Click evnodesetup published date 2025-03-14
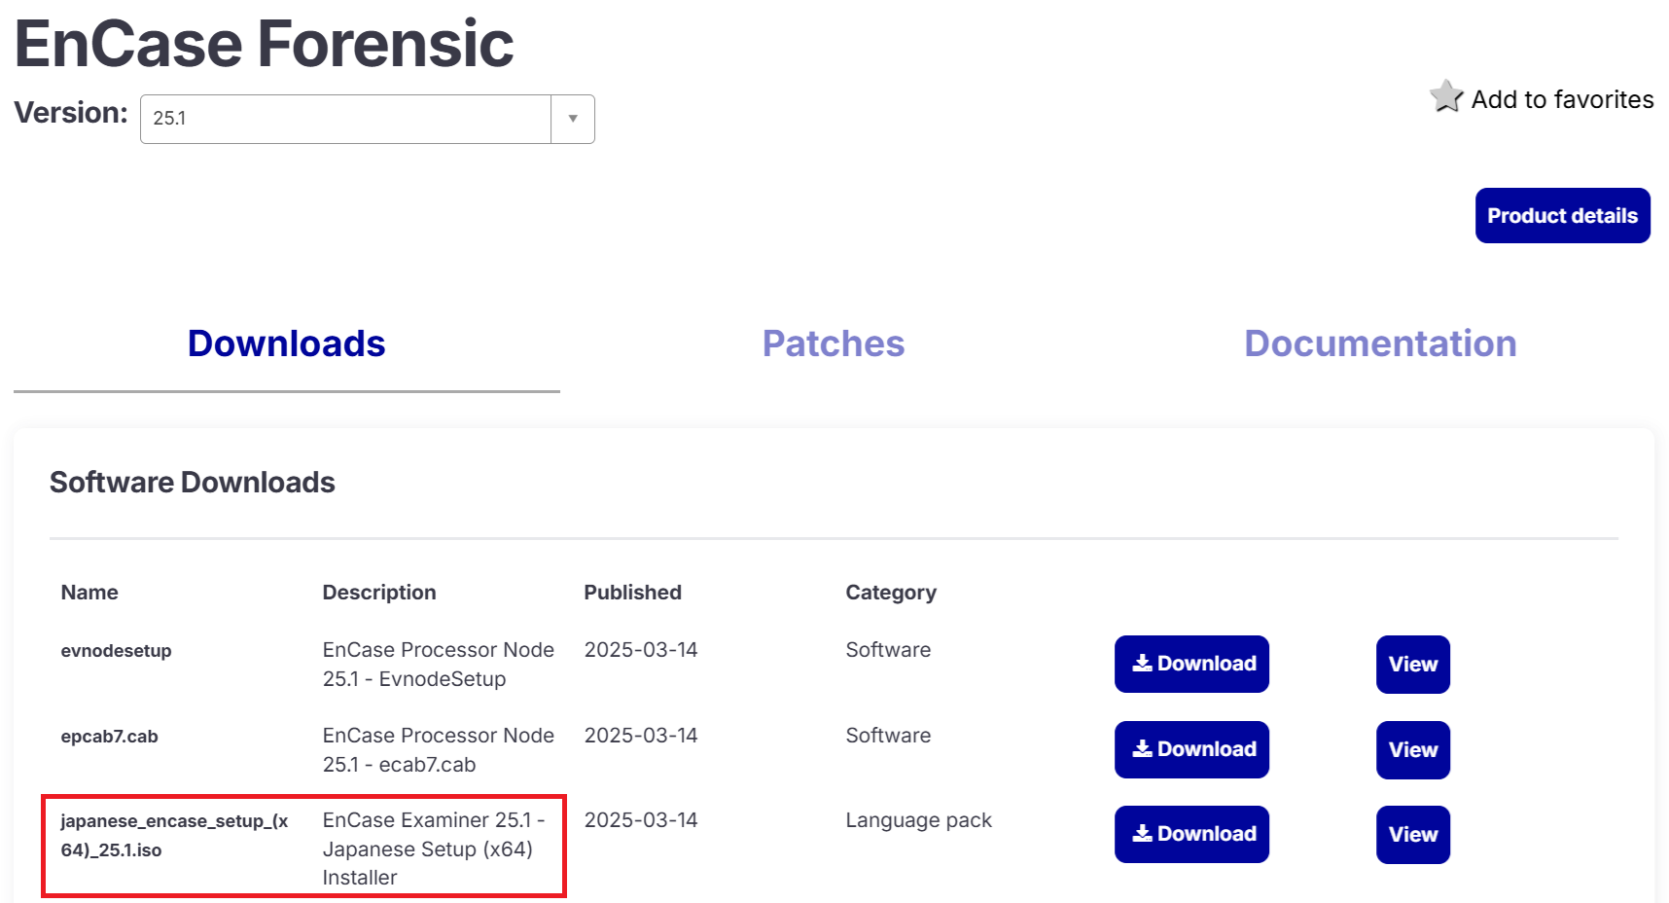 (641, 650)
